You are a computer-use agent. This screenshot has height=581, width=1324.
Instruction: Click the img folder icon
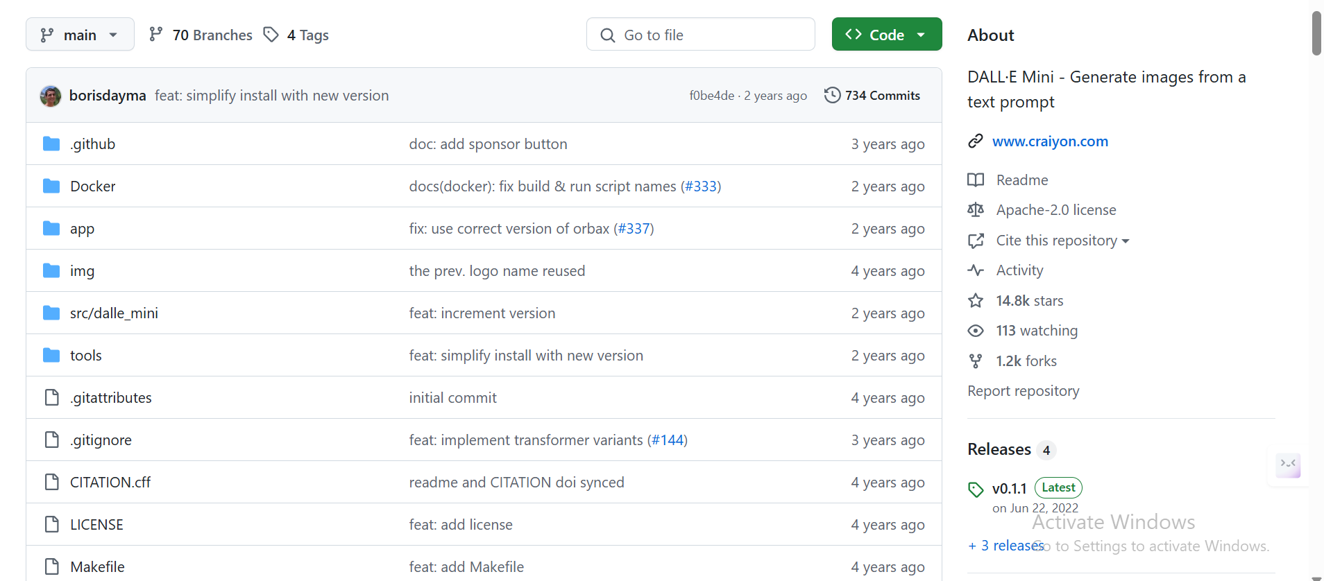click(x=51, y=270)
